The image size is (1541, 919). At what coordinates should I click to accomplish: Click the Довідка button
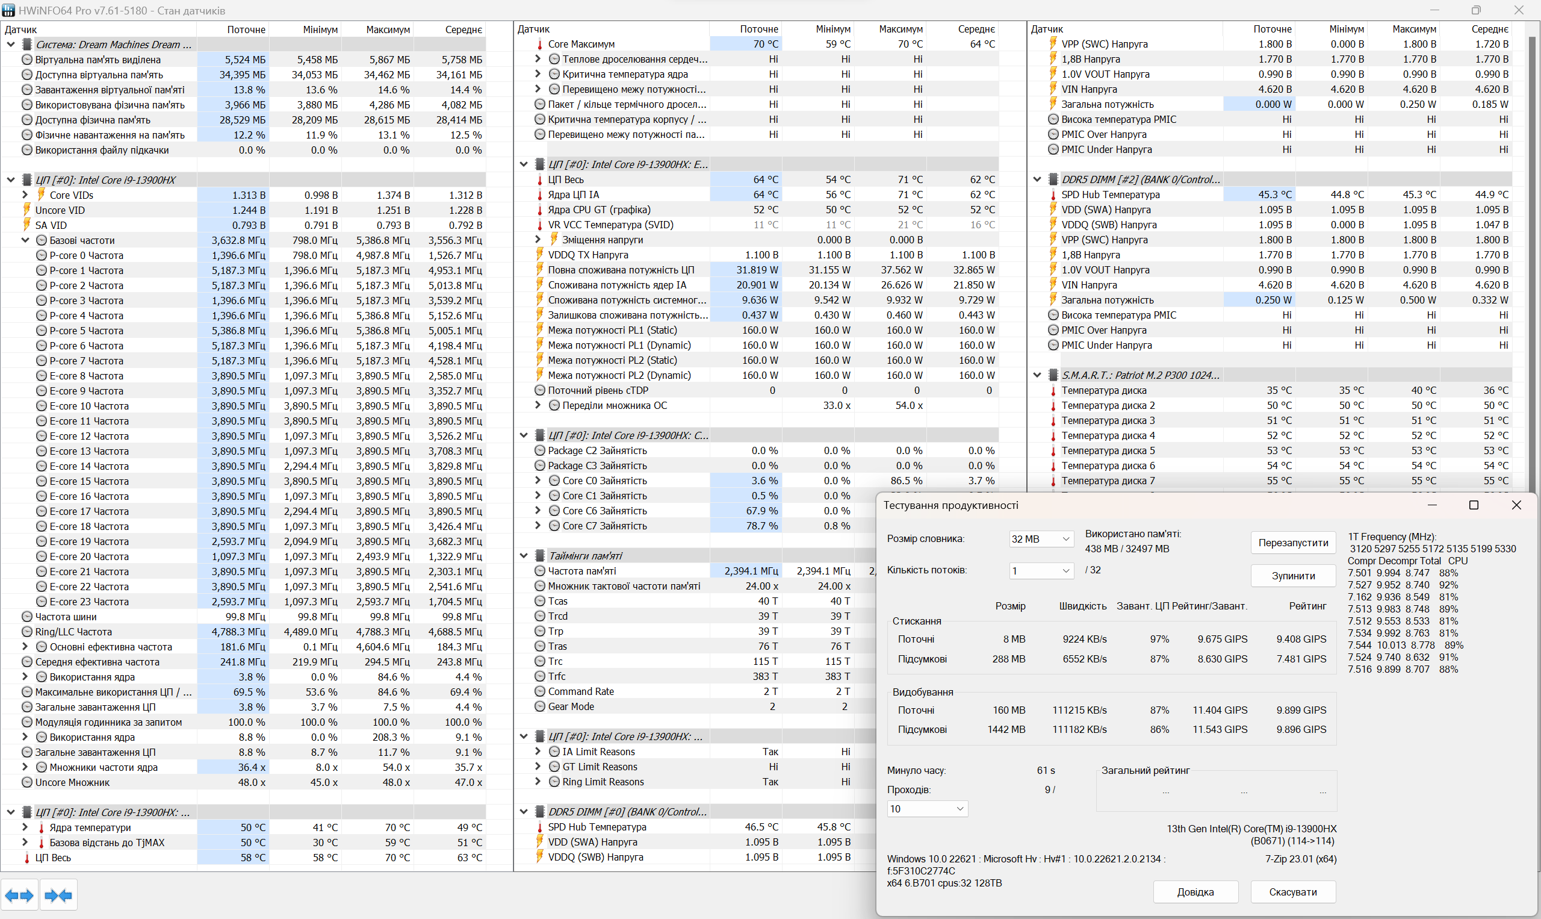tap(1195, 893)
